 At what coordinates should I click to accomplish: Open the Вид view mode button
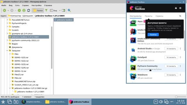coord(53,10)
